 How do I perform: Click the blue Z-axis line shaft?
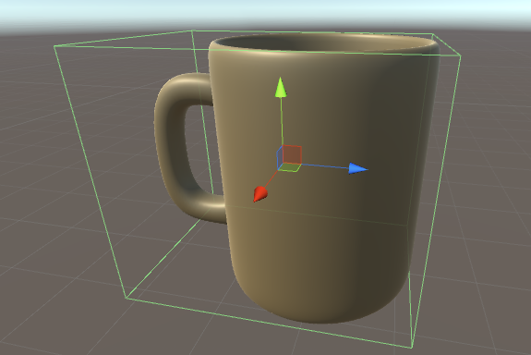pos(324,166)
